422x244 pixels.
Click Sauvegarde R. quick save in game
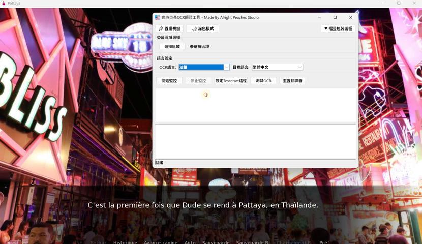tap(252, 242)
